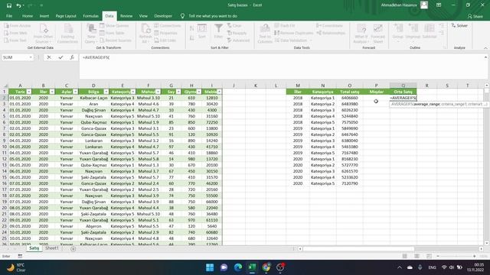Click the select-all corner of the sheet
The image size is (490, 275).
(x=5, y=86)
